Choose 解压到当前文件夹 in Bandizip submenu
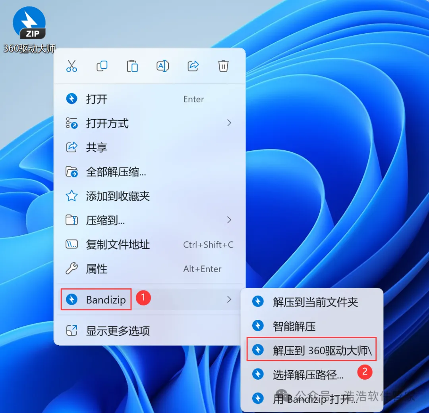Screen dimensions: 429x413 [x=312, y=302]
